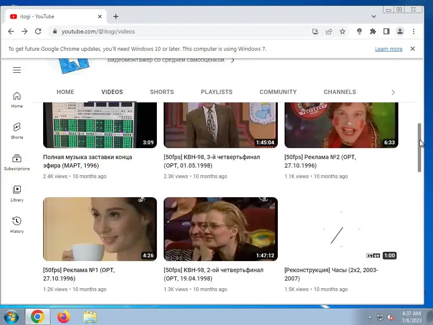Open the lightbulb extension icon
The width and height of the screenshot is (433, 325).
pyautogui.click(x=359, y=31)
